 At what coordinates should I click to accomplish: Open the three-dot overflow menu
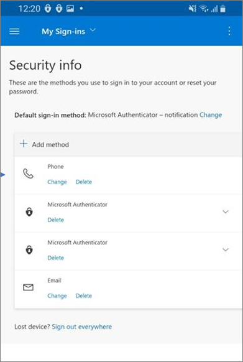click(x=229, y=31)
